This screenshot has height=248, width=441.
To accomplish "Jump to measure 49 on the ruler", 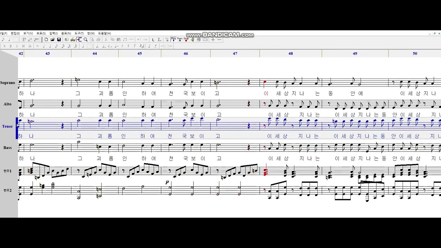I will [x=355, y=53].
